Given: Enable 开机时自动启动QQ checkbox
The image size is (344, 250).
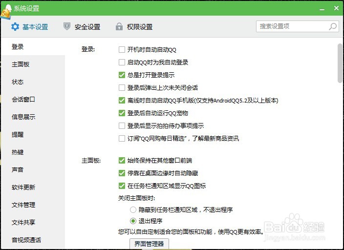Looking at the screenshot, I should (x=122, y=50).
